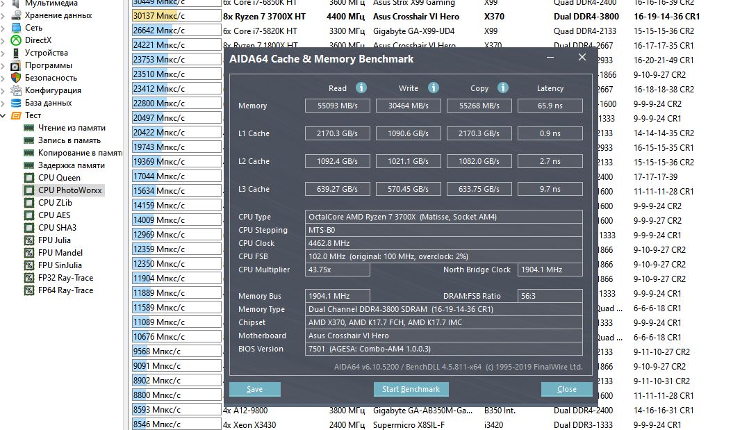The image size is (749, 430).
Task: Expand the Устройства tree node
Action: pos(4,53)
